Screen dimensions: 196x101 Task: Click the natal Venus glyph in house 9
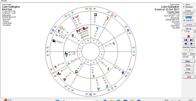97,28
